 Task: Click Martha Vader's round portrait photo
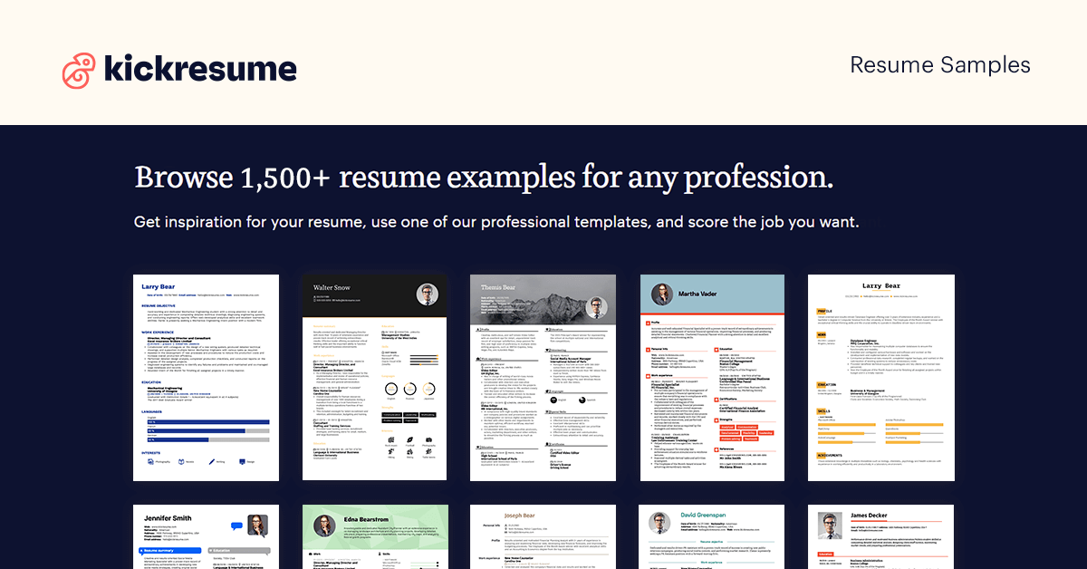[662, 295]
